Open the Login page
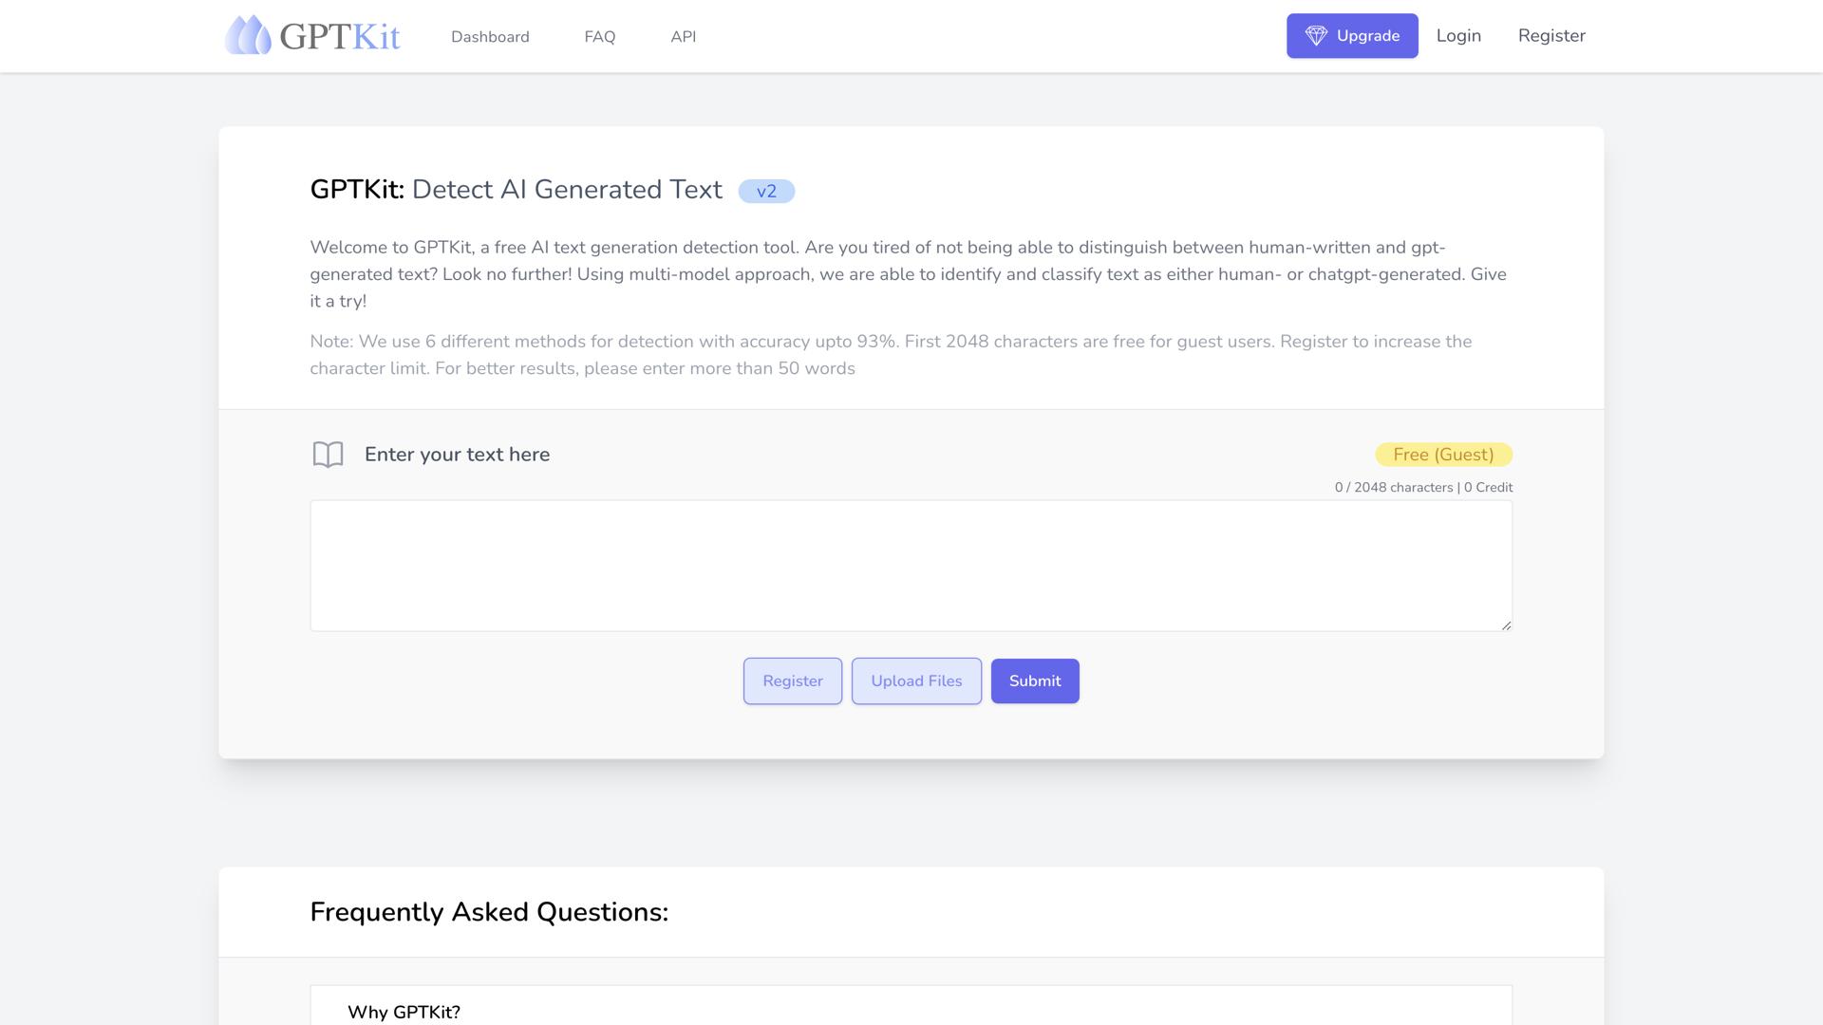Image resolution: width=1823 pixels, height=1025 pixels. pos(1457,35)
